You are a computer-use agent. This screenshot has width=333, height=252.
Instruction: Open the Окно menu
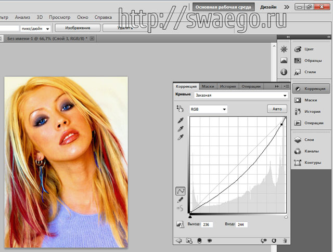[x=83, y=17]
